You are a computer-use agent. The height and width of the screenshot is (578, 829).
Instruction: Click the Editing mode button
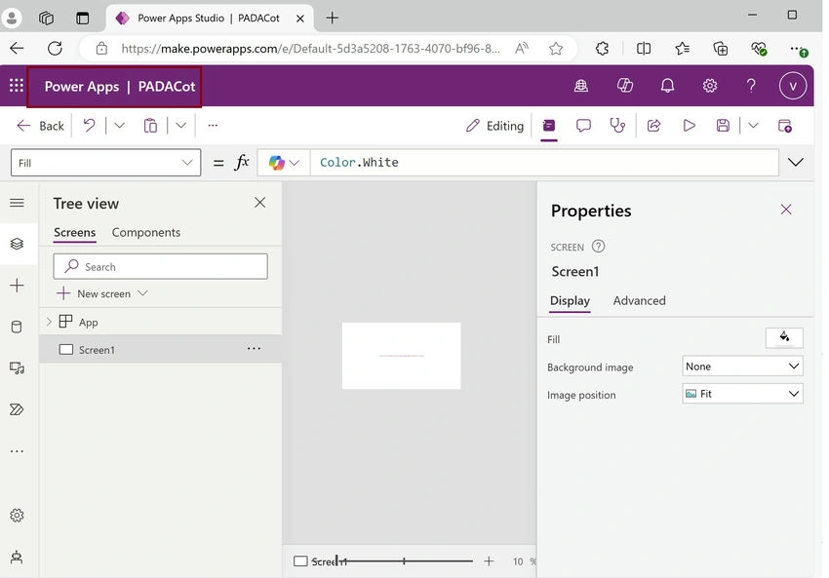click(494, 126)
